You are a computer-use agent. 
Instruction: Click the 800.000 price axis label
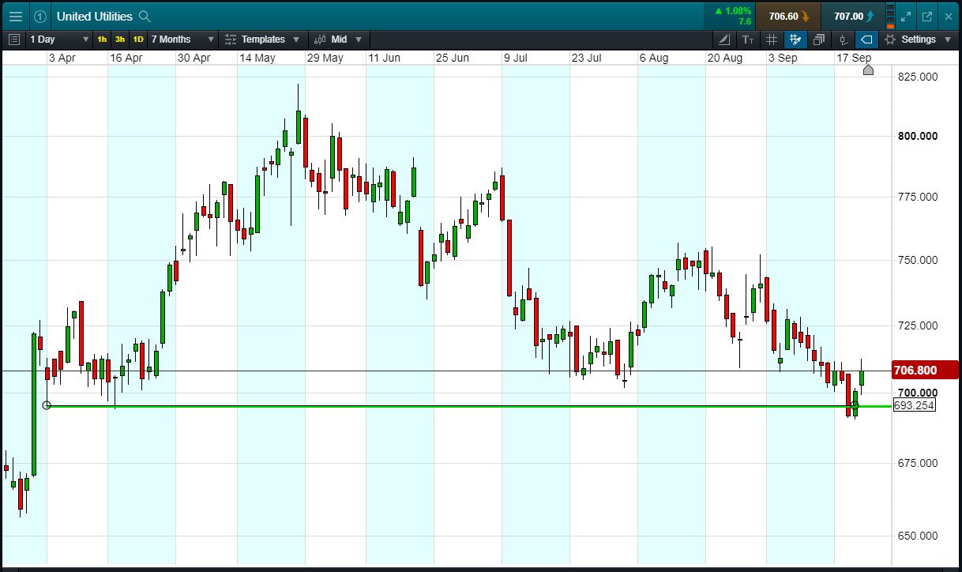point(918,136)
